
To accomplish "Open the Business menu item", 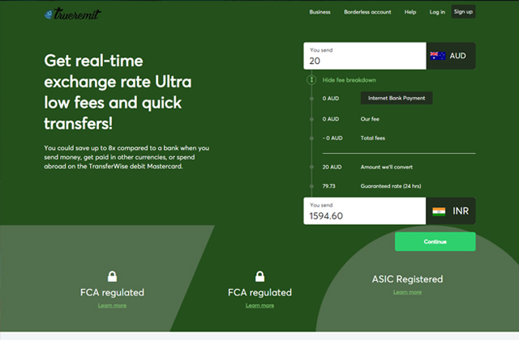I will click(x=320, y=12).
